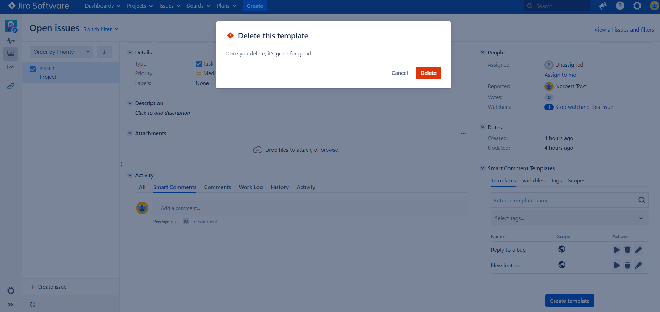Run the Reply to a bug template

[617, 250]
